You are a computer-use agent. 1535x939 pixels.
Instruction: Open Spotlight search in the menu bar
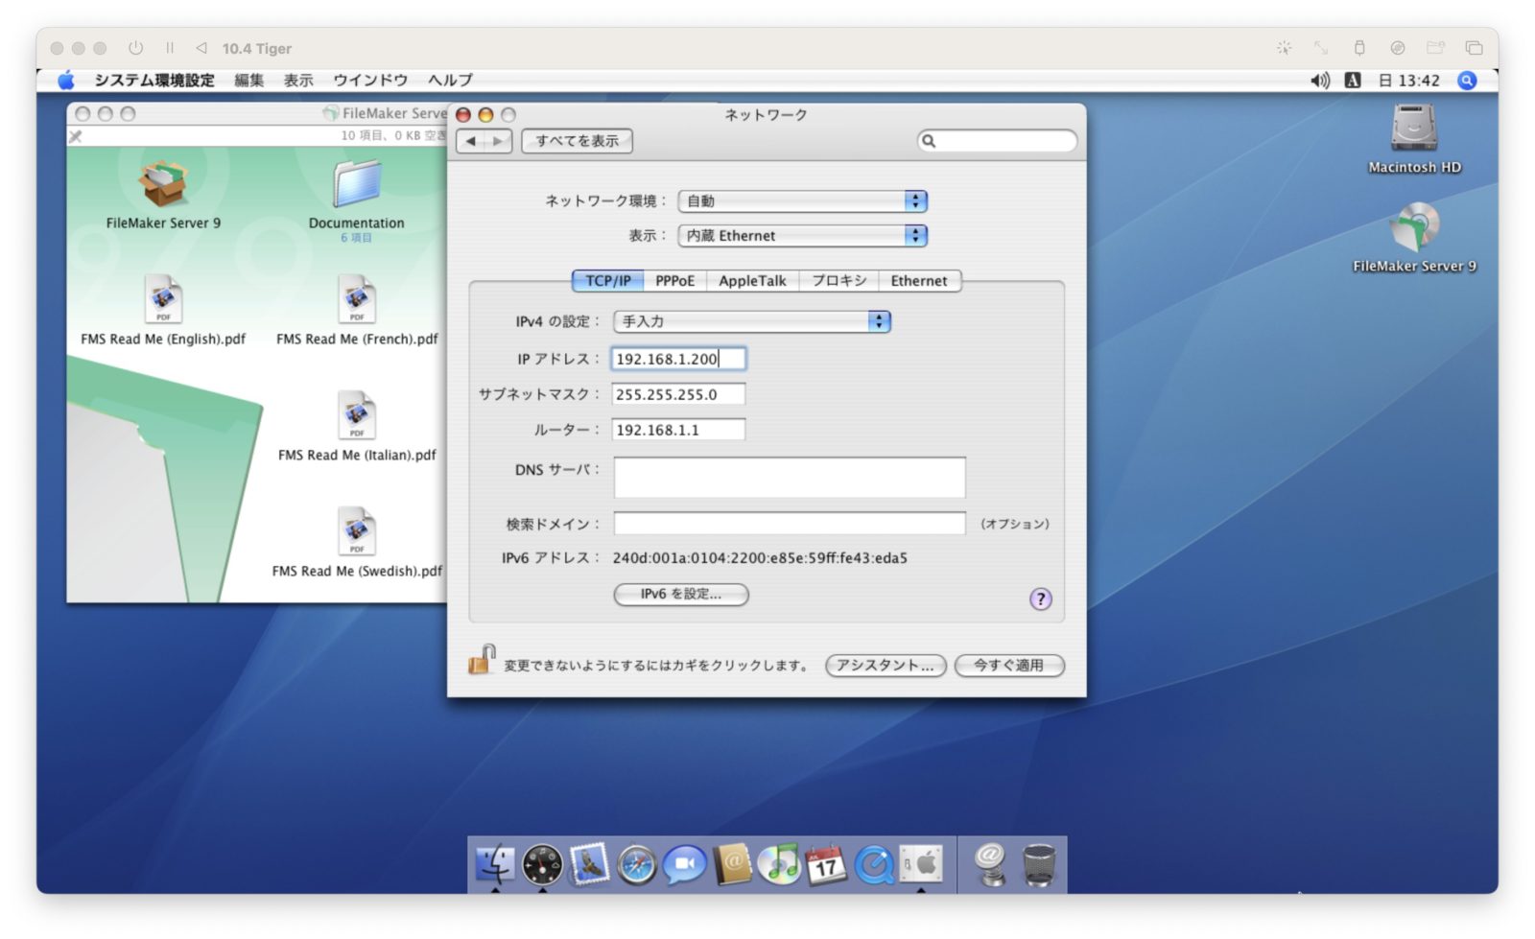1467,81
